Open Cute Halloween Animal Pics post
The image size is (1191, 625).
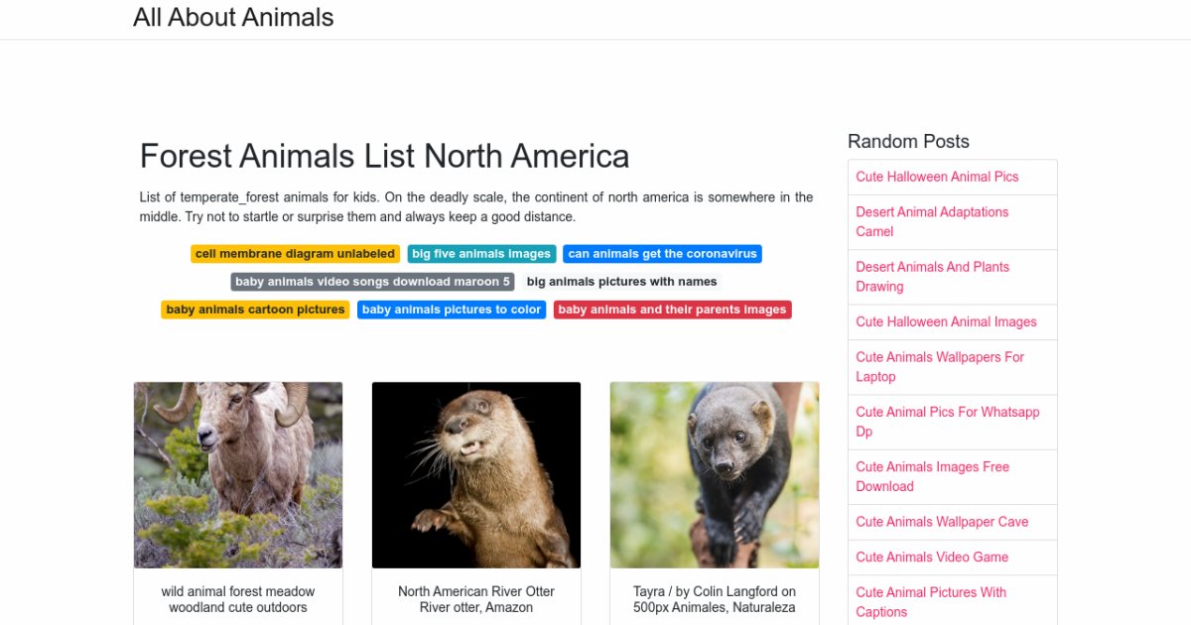(x=937, y=177)
